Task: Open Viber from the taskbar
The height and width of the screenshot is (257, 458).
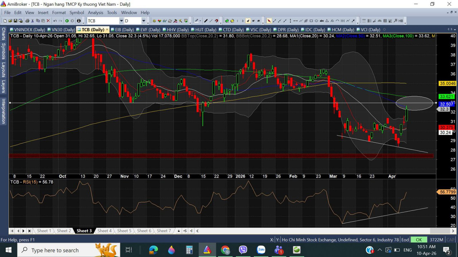Action: 243,250
